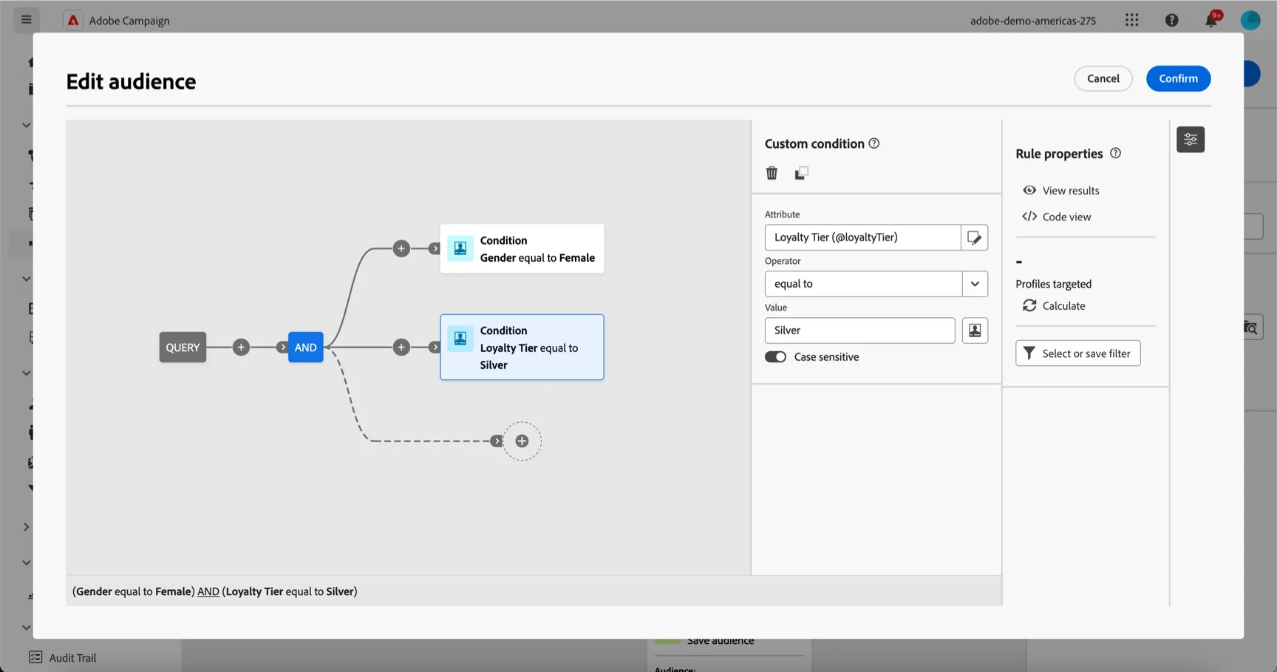Select the Loyalty Tier equal to Silver condition

pyautogui.click(x=522, y=347)
